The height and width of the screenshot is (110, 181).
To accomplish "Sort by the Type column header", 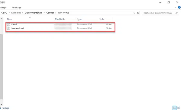I will [80, 19].
